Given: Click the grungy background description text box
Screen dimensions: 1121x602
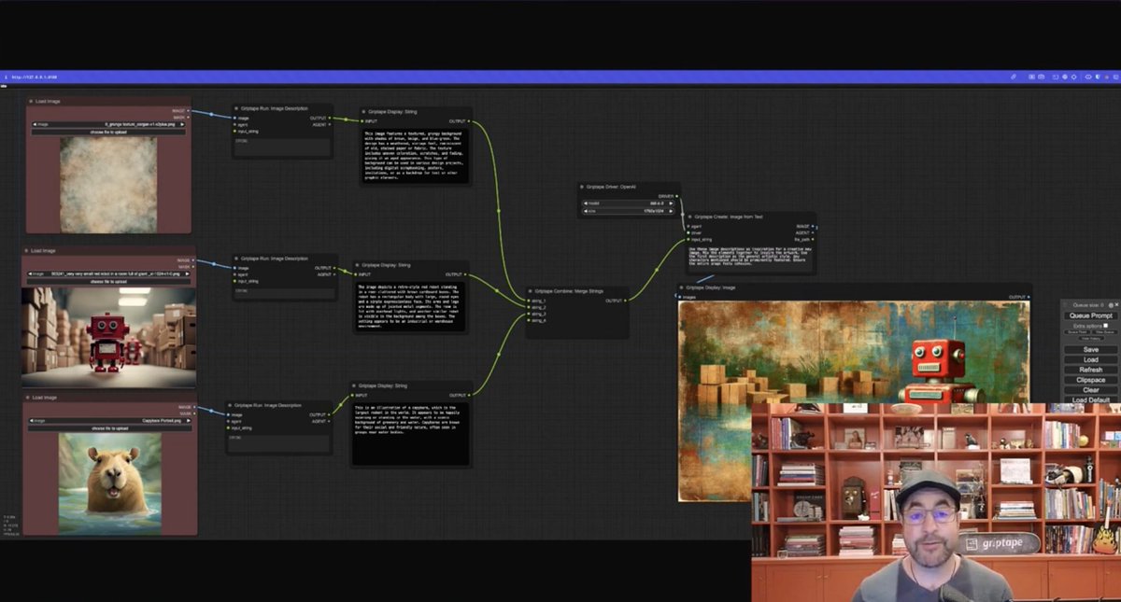Looking at the screenshot, I should click(415, 155).
